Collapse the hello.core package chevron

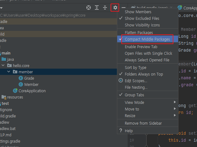pyautogui.click(x=3, y=65)
